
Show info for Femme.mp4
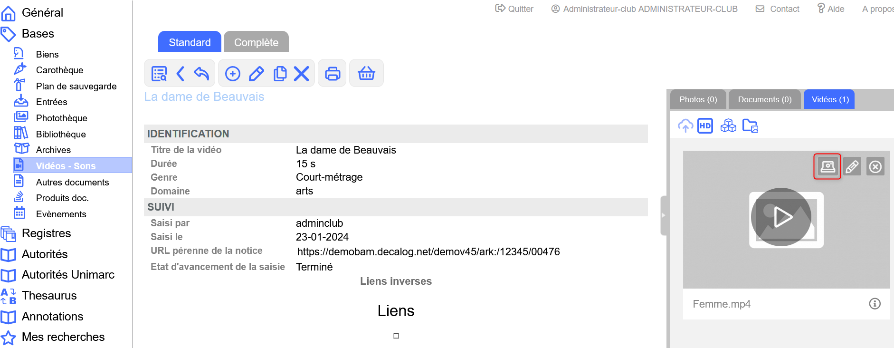pos(875,303)
